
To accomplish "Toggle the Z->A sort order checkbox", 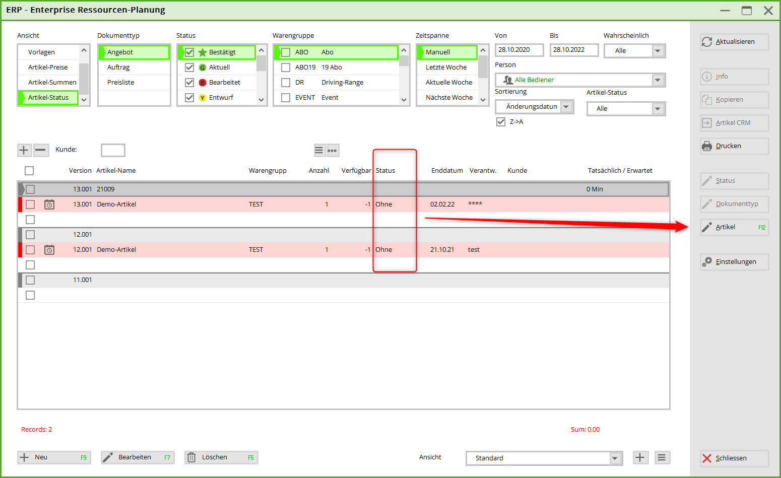I will [501, 122].
